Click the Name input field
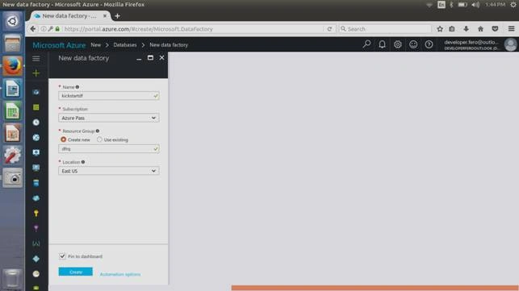 (x=109, y=96)
